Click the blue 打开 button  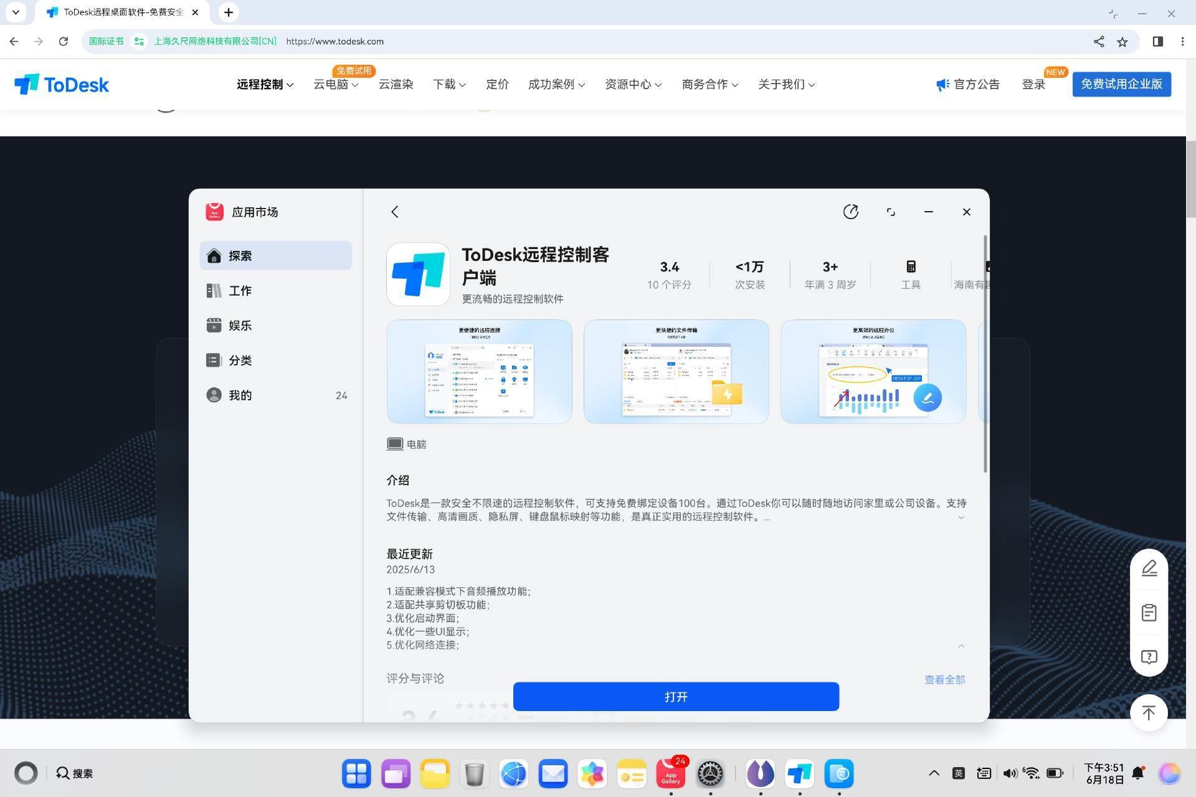(x=676, y=696)
